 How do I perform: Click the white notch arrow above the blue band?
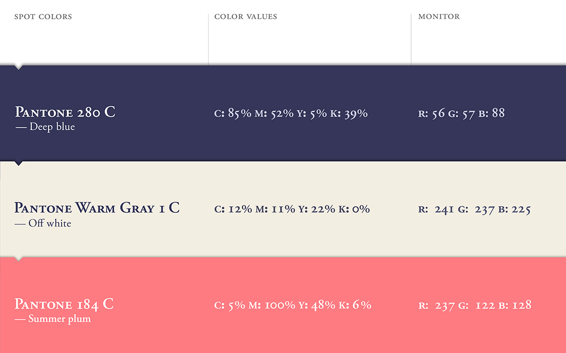pos(19,66)
